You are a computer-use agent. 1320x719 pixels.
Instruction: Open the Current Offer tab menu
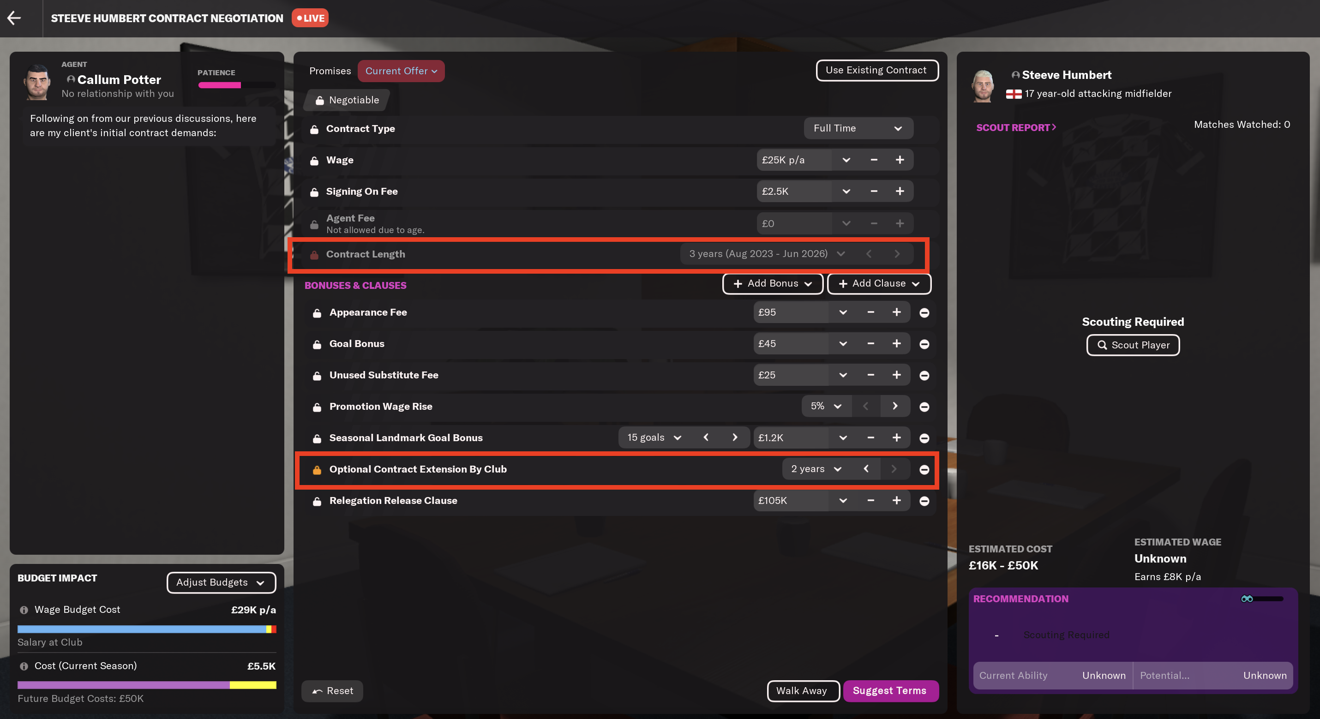(x=401, y=71)
